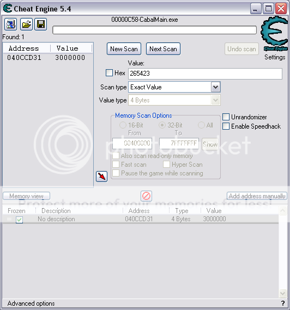Screen dimensions: 290x310
Task: Select the 040CCD31 found address row
Action: (x=47, y=58)
